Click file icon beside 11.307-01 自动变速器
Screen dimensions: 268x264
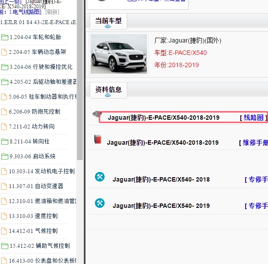(x=4, y=186)
